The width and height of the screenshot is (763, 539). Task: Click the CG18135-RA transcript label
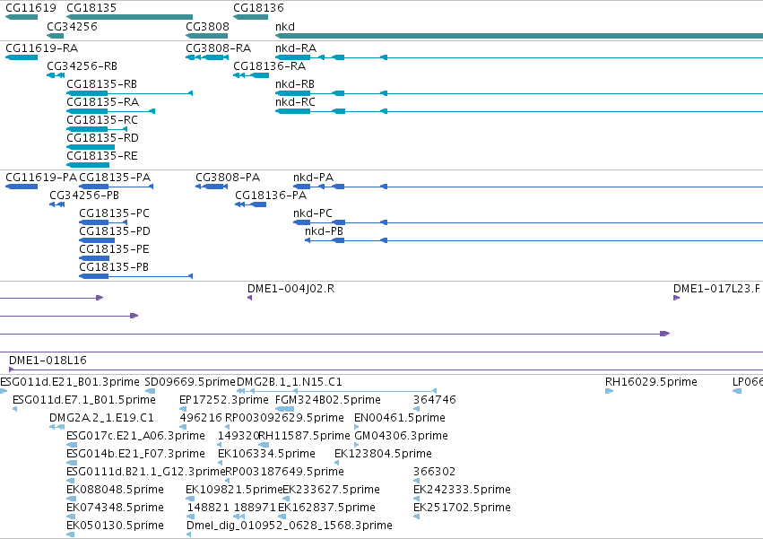pos(103,102)
